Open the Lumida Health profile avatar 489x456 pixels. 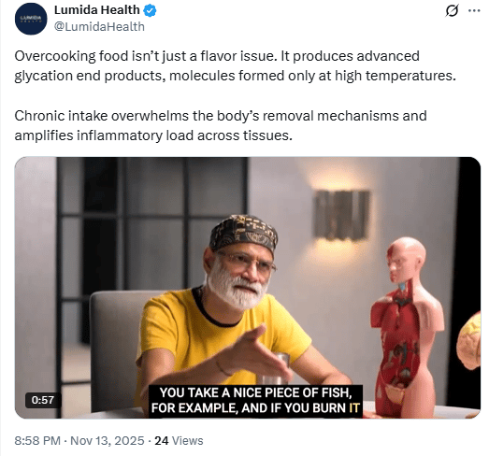(x=31, y=19)
